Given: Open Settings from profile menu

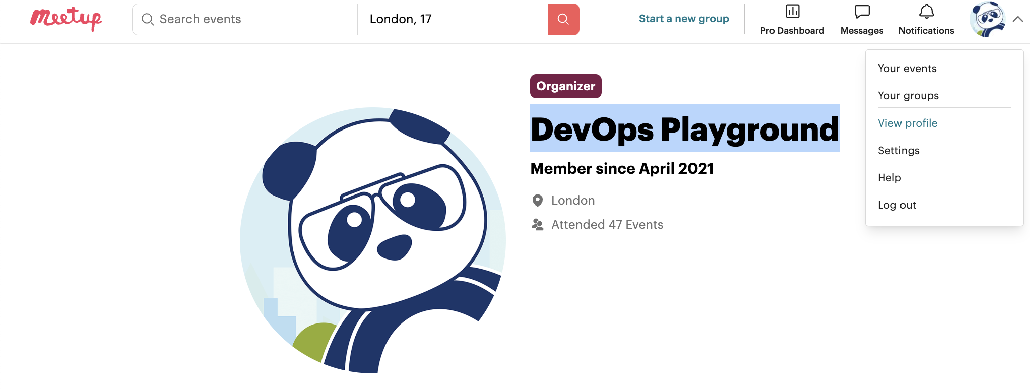Looking at the screenshot, I should pos(898,151).
